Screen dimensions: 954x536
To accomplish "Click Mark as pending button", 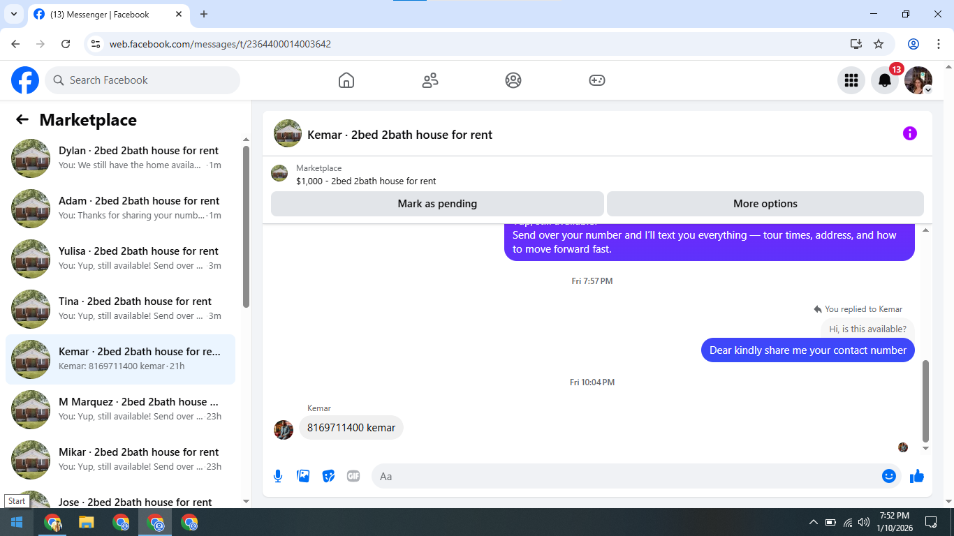I will click(437, 204).
